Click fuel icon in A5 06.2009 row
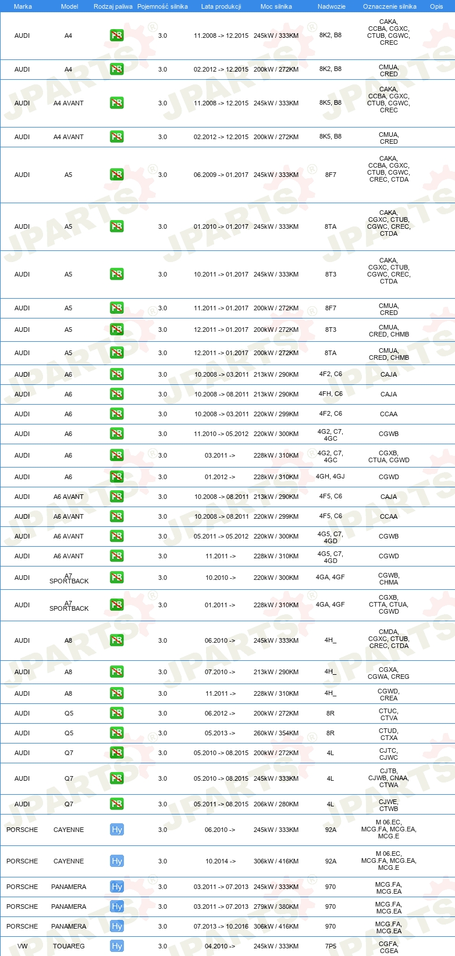The image size is (455, 956). pyautogui.click(x=117, y=175)
